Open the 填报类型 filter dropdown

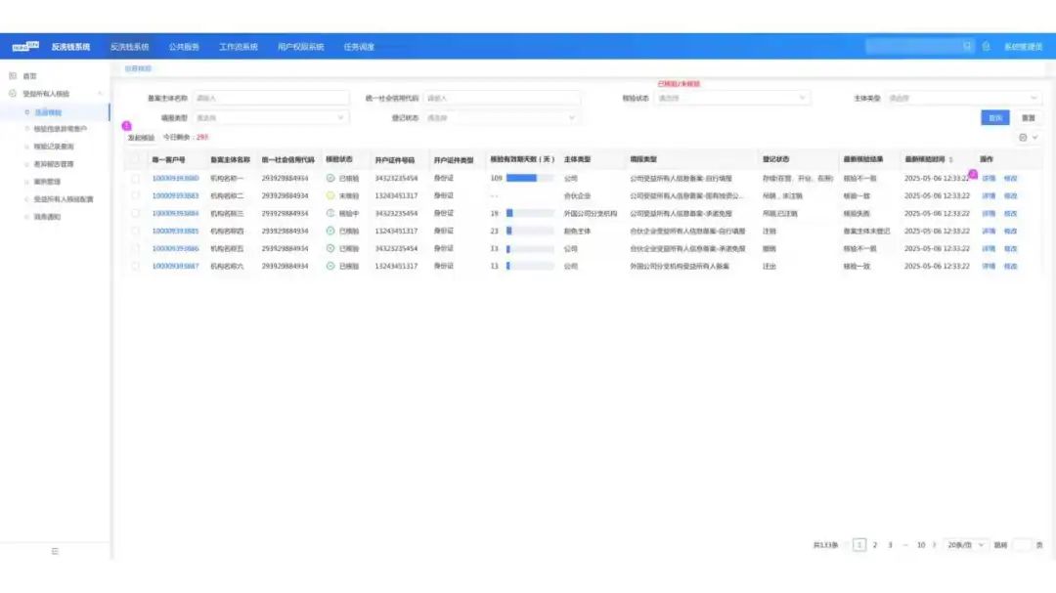pos(271,118)
